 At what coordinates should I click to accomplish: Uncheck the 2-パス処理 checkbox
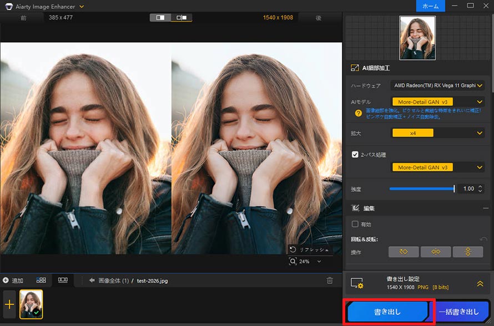(x=355, y=155)
